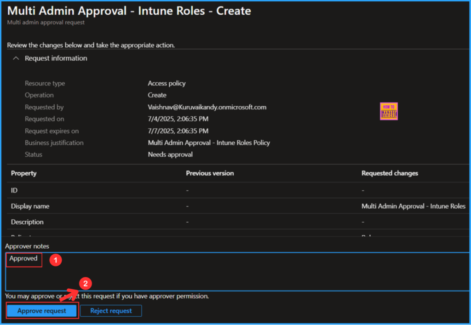The image size is (471, 325).
Task: Click the Review the changes below instruction text
Action: click(91, 46)
